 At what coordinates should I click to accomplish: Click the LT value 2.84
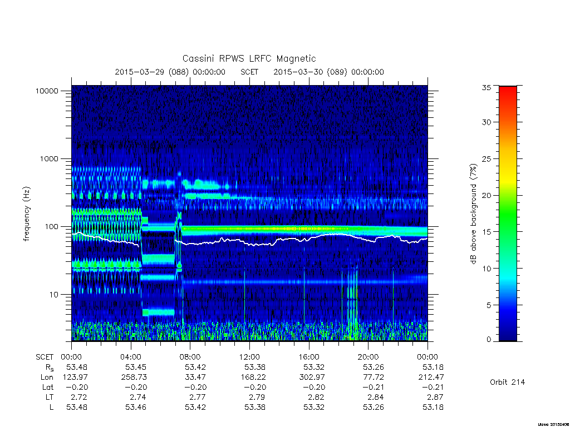pyautogui.click(x=376, y=397)
